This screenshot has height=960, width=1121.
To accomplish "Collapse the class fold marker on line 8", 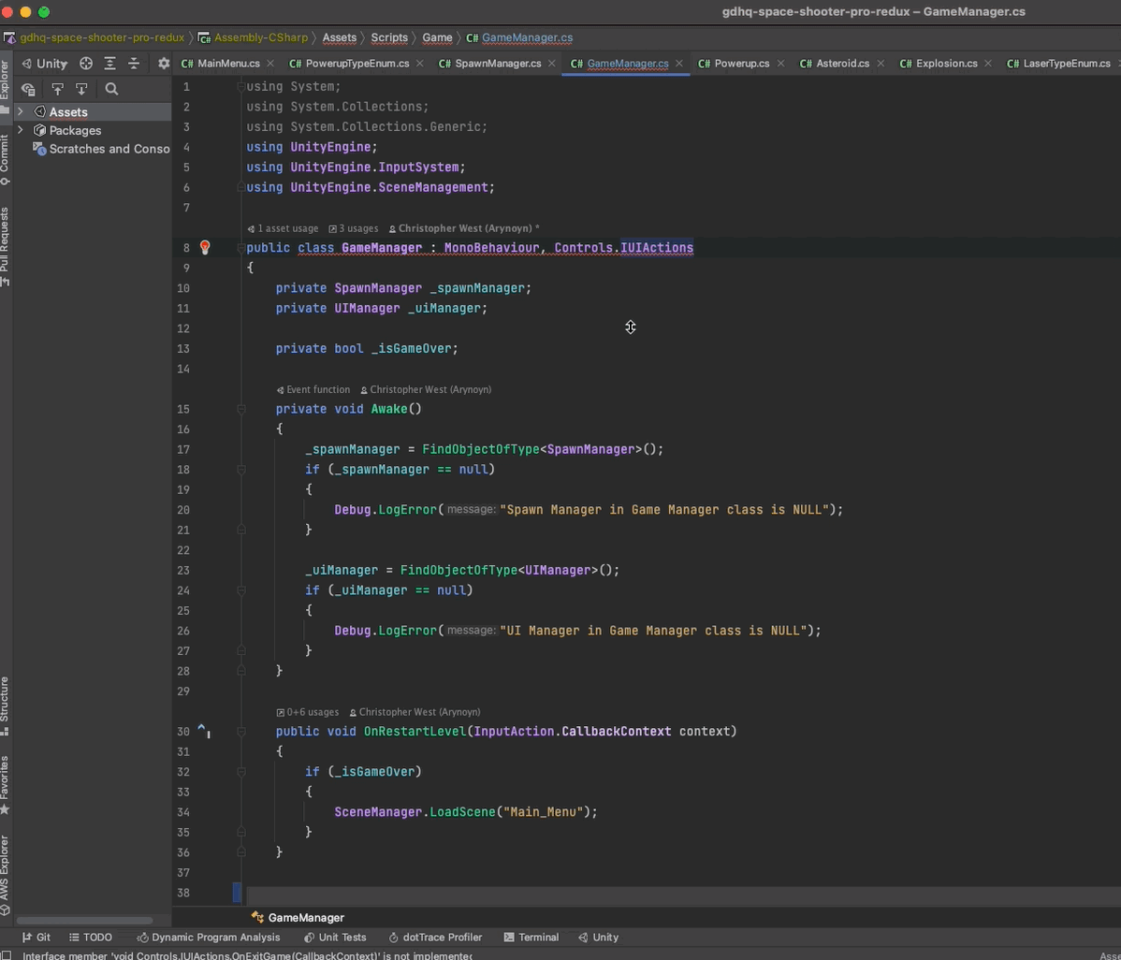I will (x=240, y=248).
